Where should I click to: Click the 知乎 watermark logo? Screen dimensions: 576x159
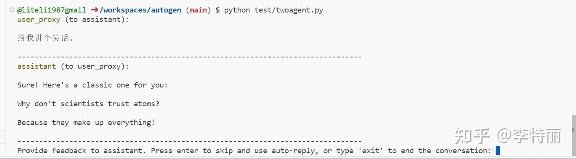tap(472, 136)
